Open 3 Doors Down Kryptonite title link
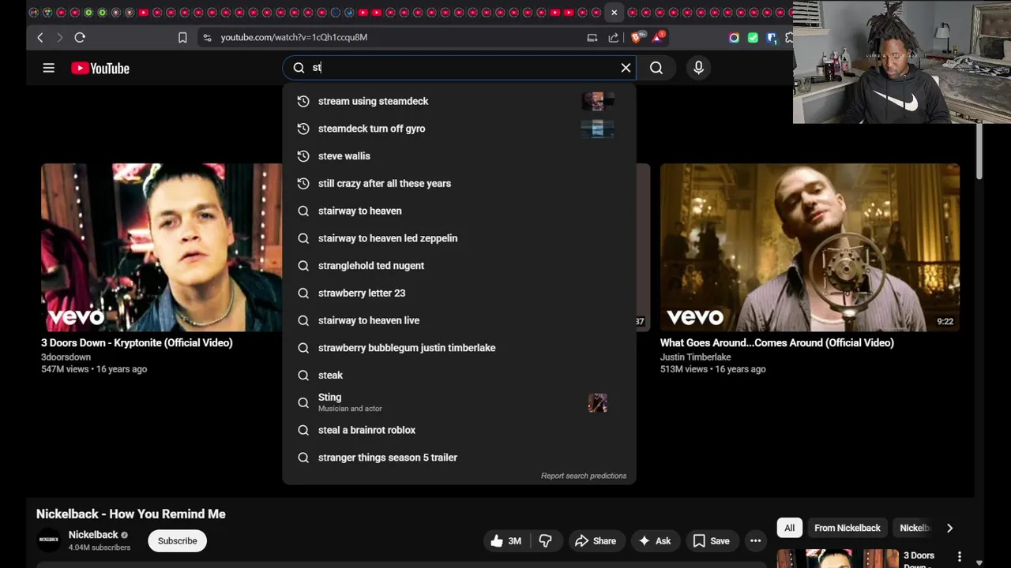This screenshot has height=568, width=1011. [x=137, y=343]
